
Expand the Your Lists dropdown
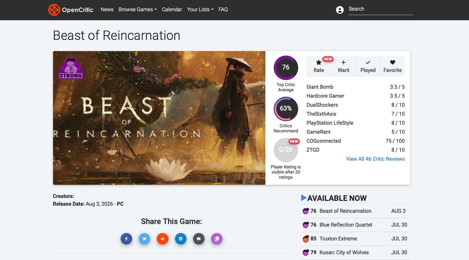pyautogui.click(x=200, y=10)
